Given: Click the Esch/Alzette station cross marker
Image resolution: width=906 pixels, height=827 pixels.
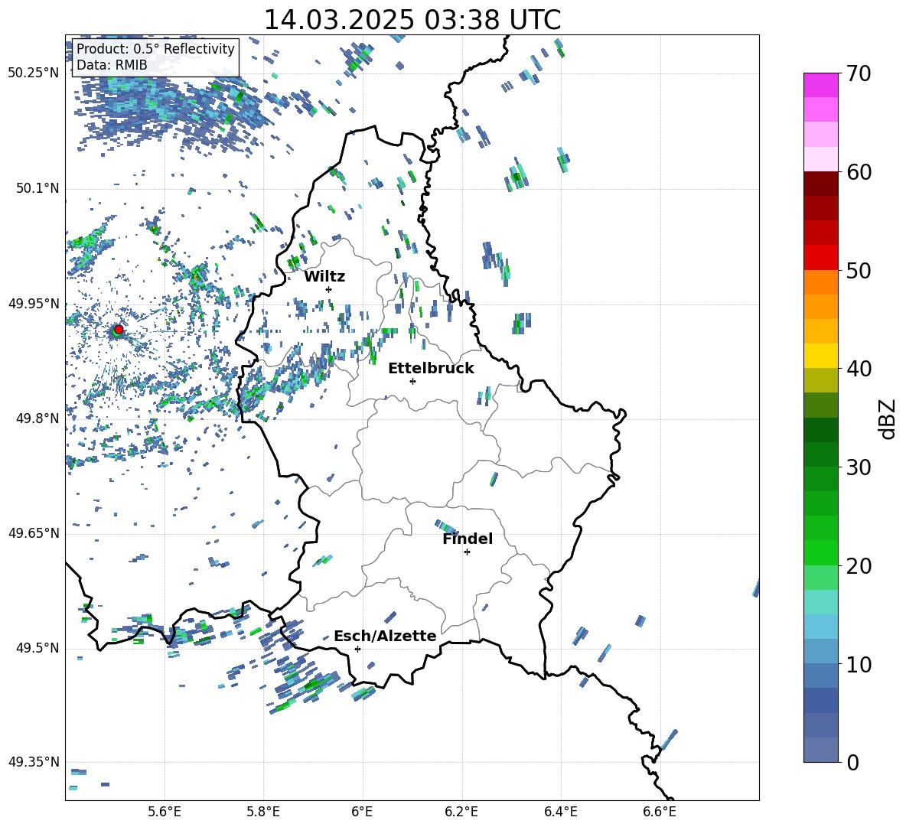Looking at the screenshot, I should click(x=357, y=649).
